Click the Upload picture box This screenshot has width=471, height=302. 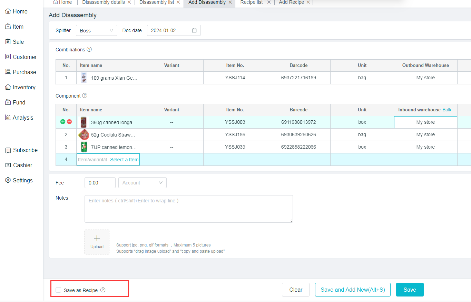pyautogui.click(x=97, y=242)
